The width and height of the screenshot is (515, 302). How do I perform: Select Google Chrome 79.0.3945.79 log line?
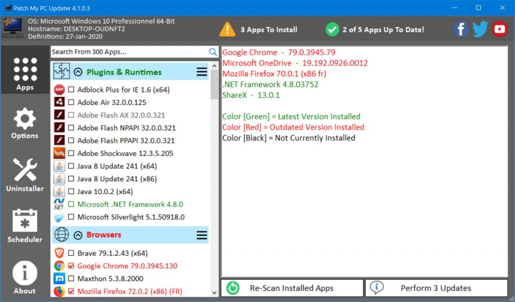coord(279,52)
